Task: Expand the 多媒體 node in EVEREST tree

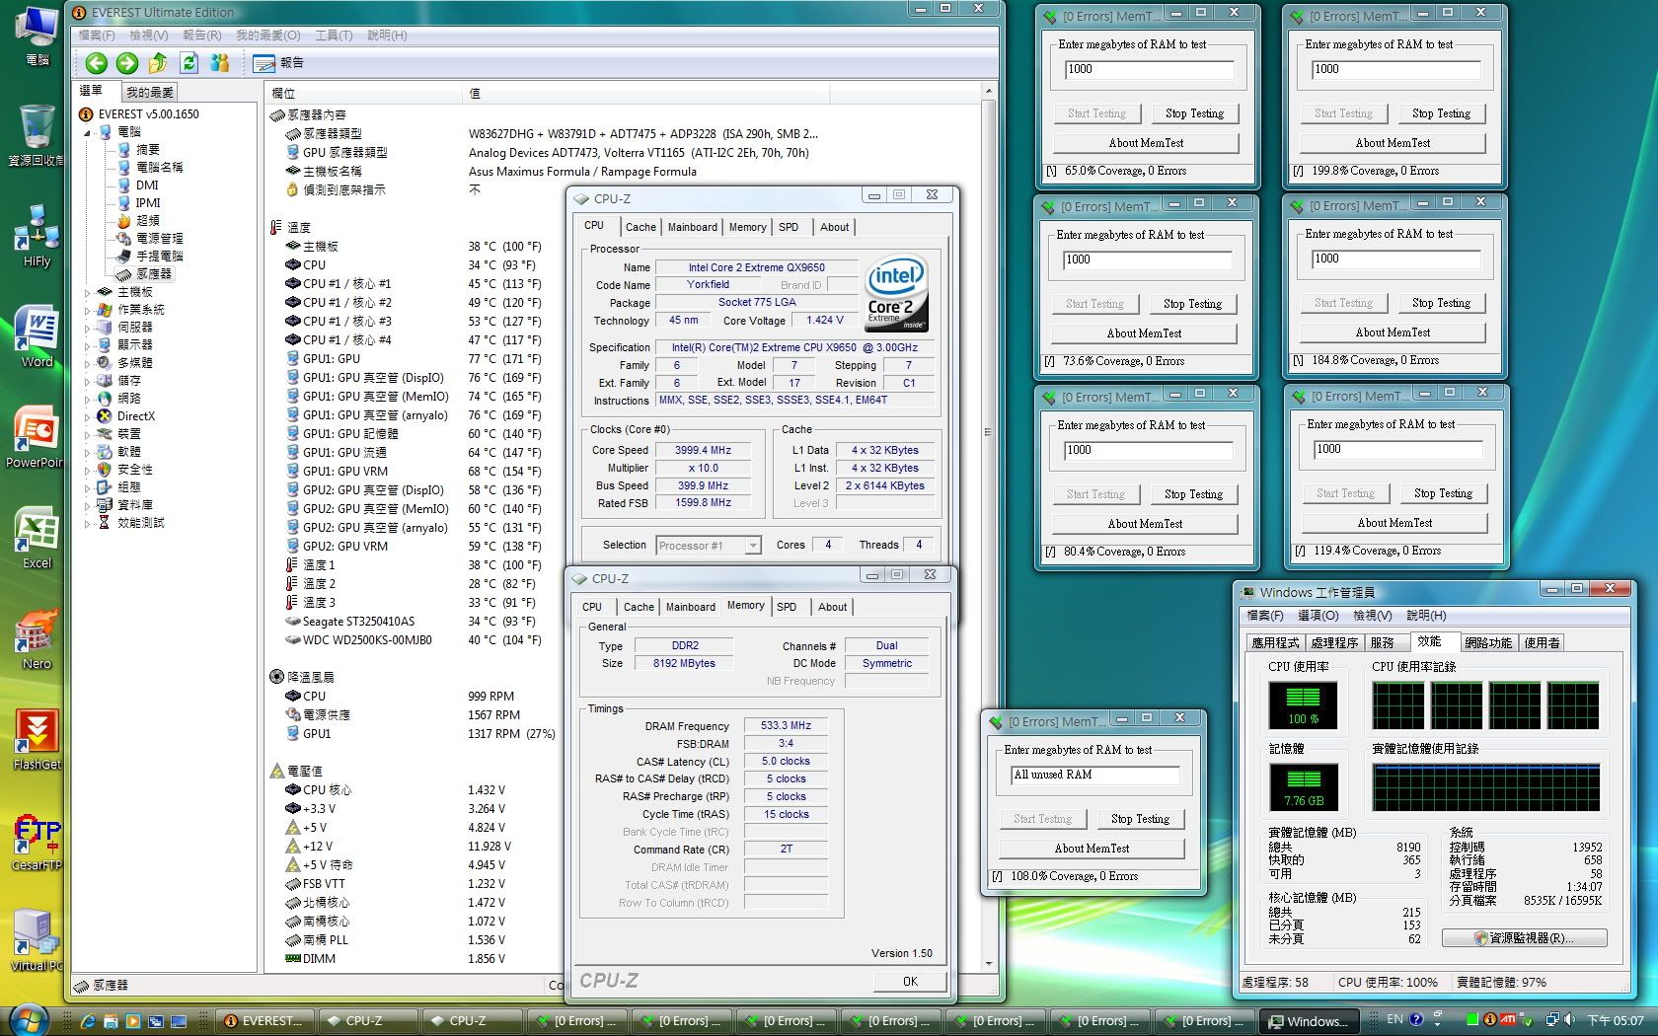Action: (x=88, y=363)
